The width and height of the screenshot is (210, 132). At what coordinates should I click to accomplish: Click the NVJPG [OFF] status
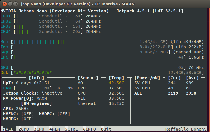[27, 119]
